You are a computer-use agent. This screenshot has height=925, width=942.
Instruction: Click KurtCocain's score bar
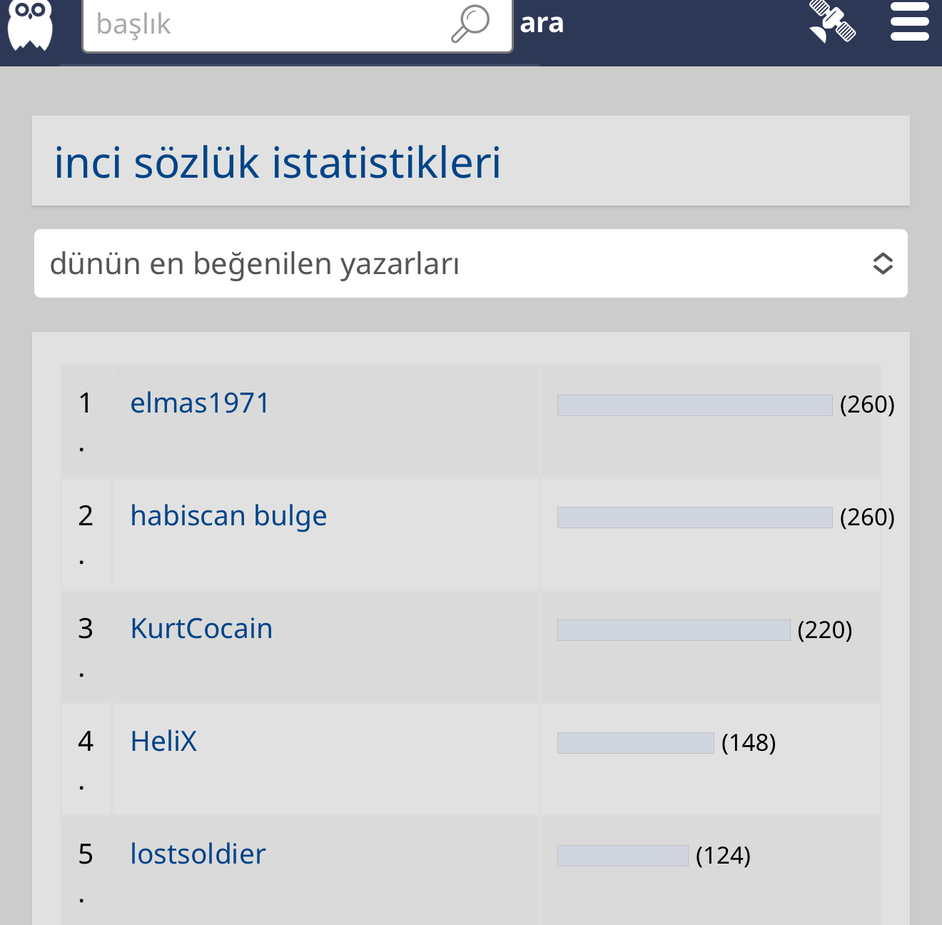(674, 630)
